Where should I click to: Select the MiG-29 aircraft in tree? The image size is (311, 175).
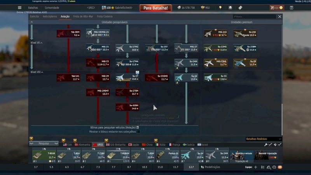coord(98,77)
